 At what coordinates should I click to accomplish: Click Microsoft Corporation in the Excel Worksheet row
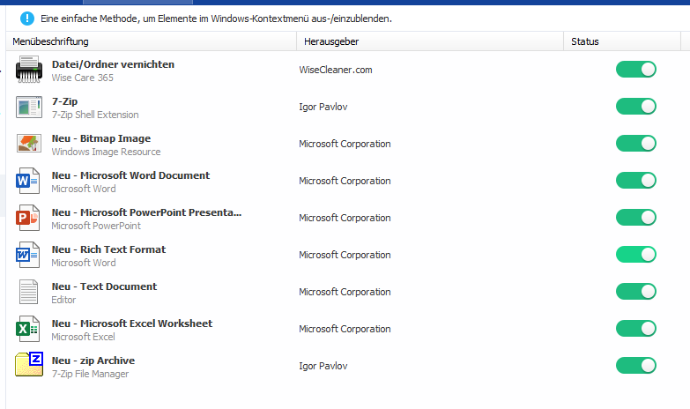(345, 329)
